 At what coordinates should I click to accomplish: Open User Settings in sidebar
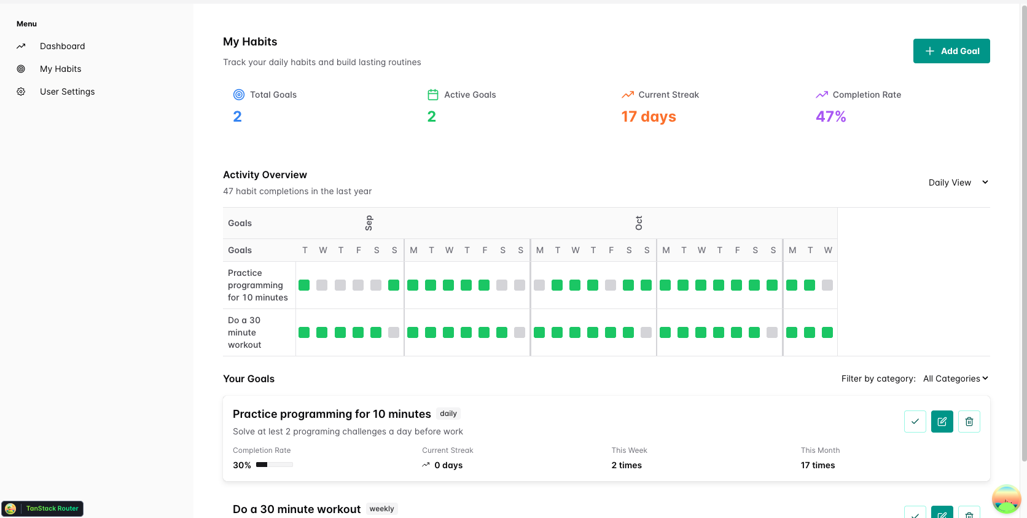tap(67, 92)
